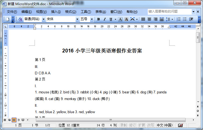The image size is (203, 130).
Task: Open the 窗口(W) menu
Action: (x=116, y=12)
